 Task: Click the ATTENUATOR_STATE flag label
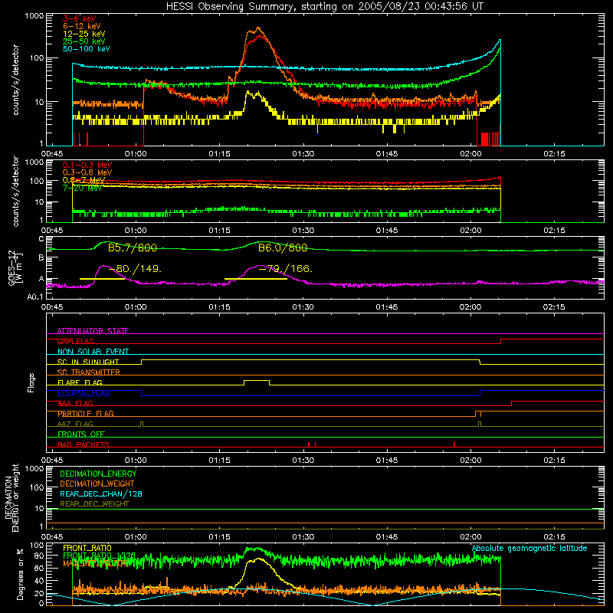tap(93, 331)
